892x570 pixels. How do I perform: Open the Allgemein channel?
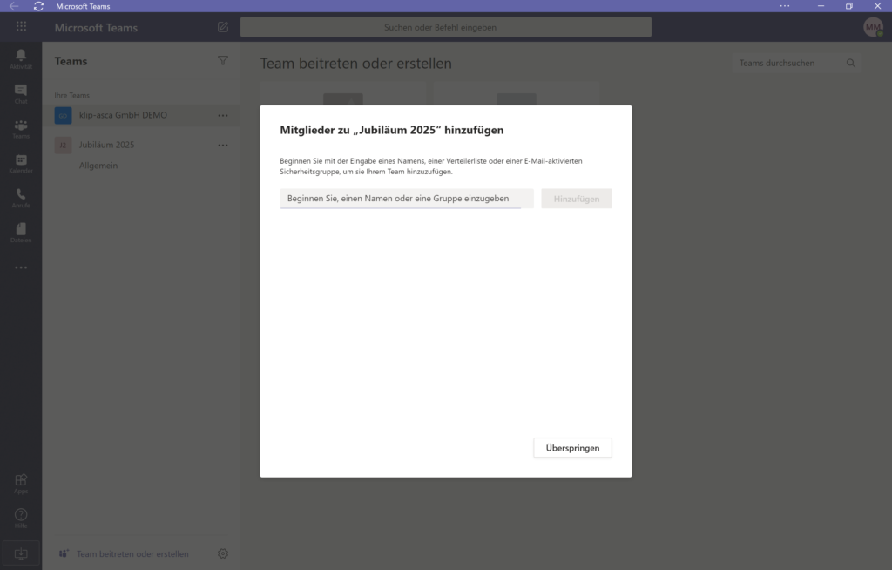tap(98, 166)
